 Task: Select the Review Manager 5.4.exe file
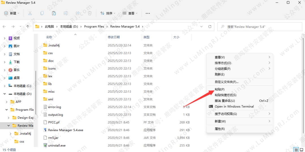[66, 130]
